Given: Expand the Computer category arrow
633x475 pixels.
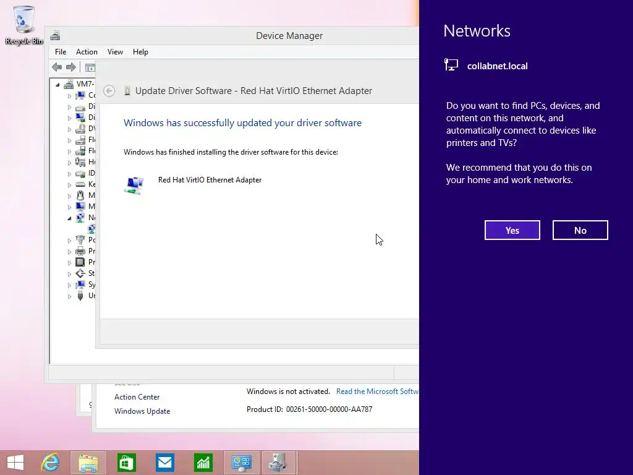Looking at the screenshot, I should (x=69, y=96).
